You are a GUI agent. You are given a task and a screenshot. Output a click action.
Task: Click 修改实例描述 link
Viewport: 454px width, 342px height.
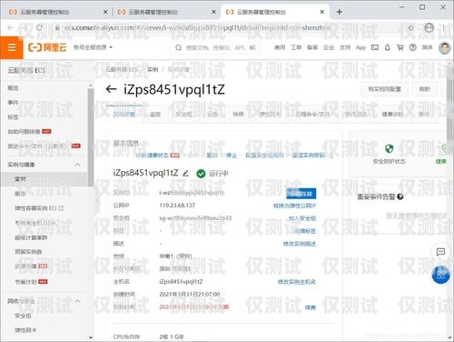300,244
